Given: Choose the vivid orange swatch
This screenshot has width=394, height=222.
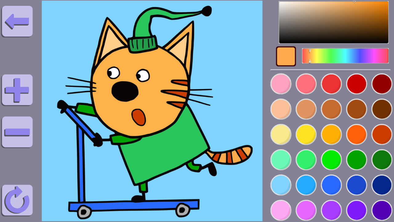Looking at the screenshot, I should pos(356,134).
